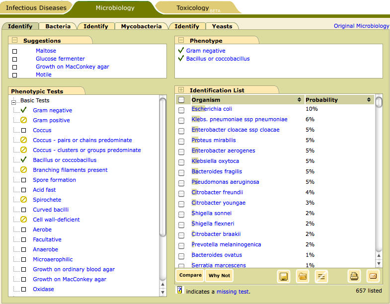Toggle the select-all checkbox in Organism header
The width and height of the screenshot is (390, 304).
coord(181,100)
